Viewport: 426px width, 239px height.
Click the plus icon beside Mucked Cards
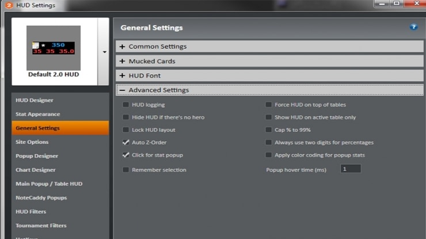122,61
